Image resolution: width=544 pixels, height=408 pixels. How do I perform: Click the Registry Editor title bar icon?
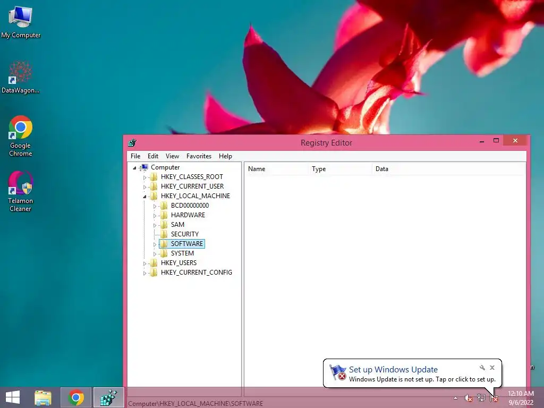[132, 142]
